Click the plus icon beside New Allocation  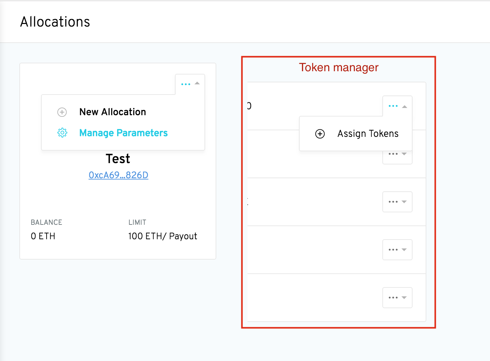62,112
